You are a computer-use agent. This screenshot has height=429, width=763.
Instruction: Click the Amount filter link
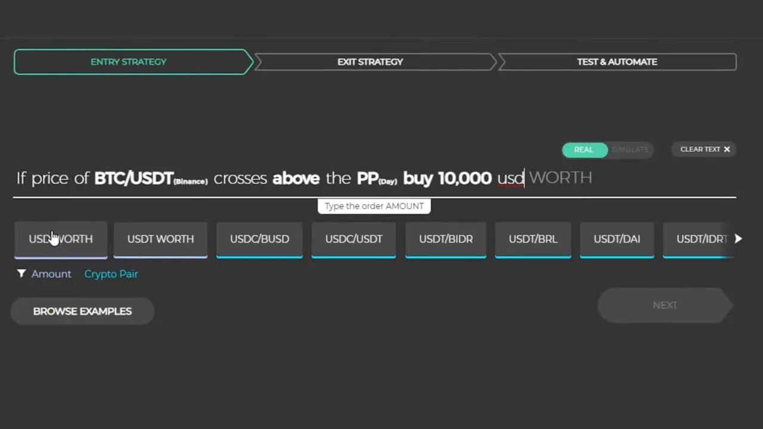[x=51, y=273]
